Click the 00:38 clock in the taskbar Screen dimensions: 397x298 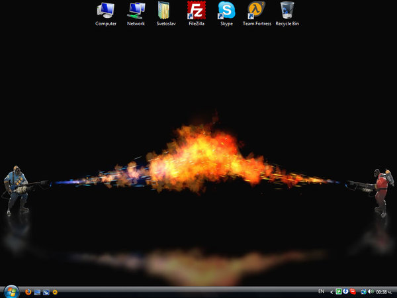point(384,292)
